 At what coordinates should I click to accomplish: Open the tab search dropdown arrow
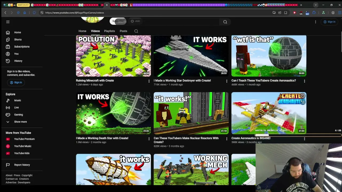pos(316,5)
